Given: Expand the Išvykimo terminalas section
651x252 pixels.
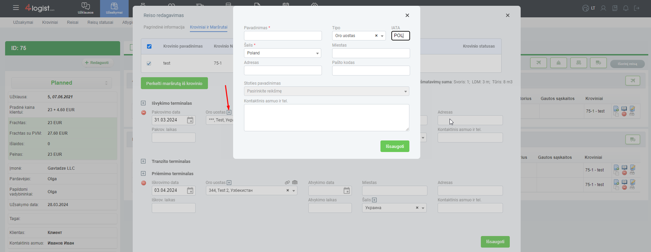Looking at the screenshot, I should click(x=143, y=103).
